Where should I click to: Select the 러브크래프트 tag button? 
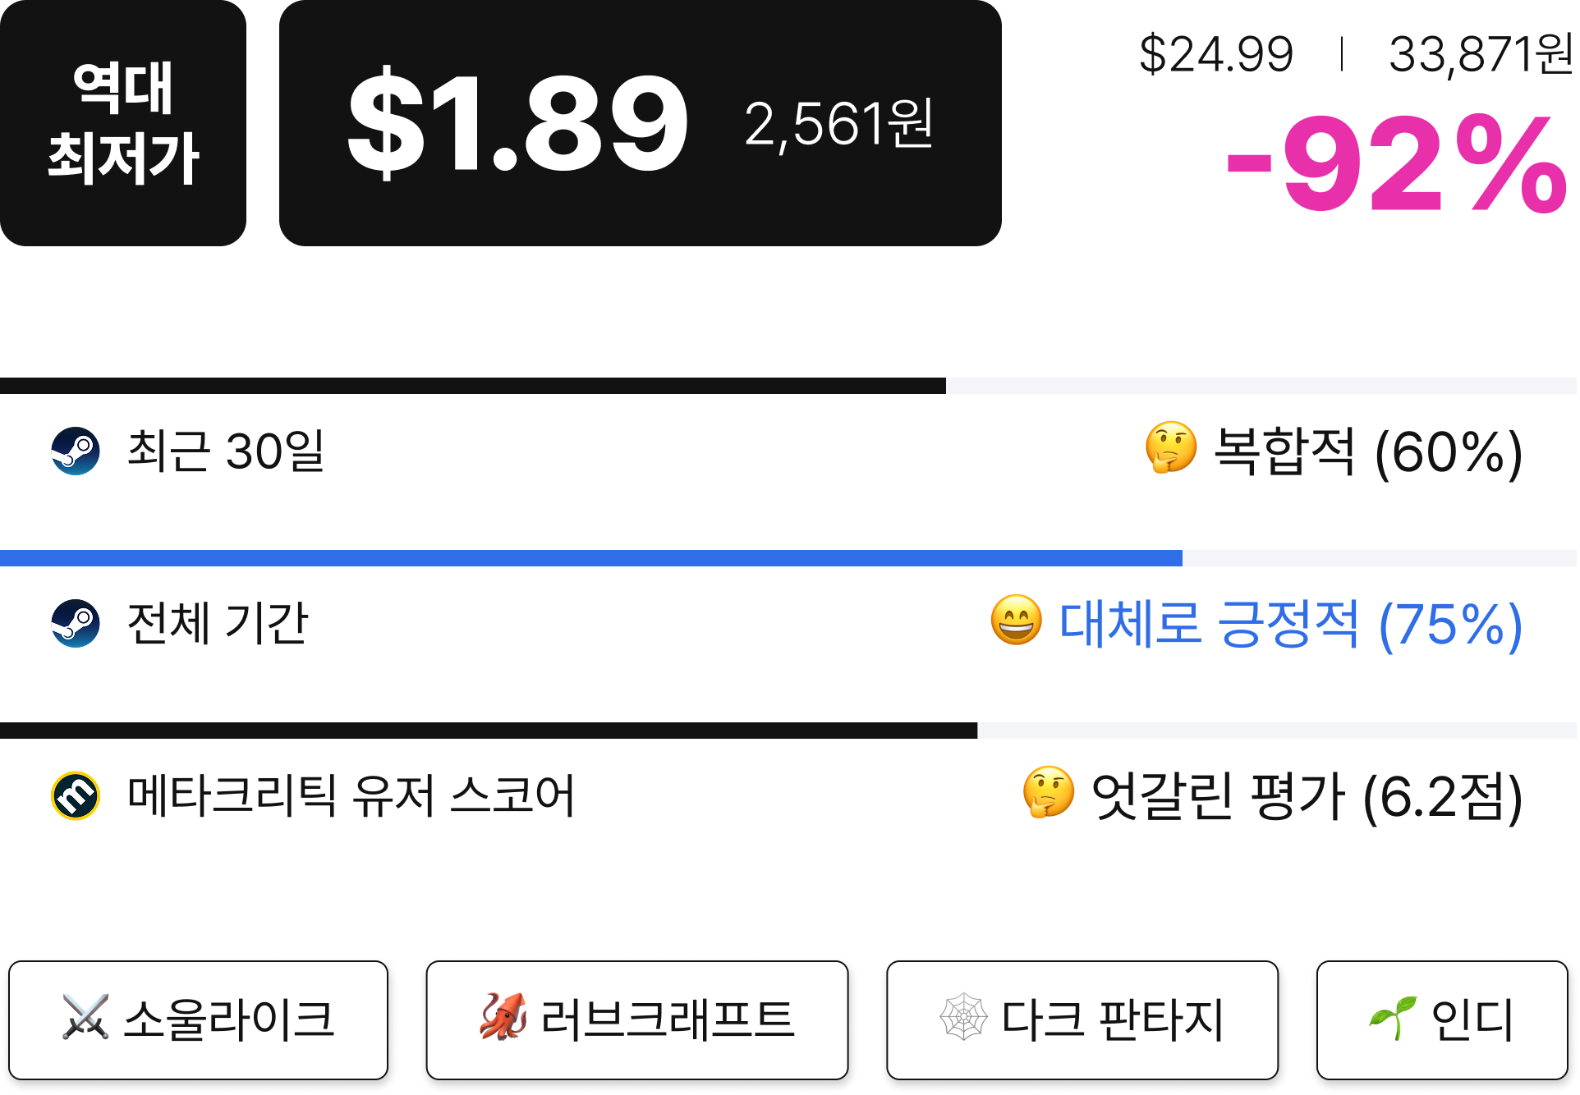(x=637, y=1019)
